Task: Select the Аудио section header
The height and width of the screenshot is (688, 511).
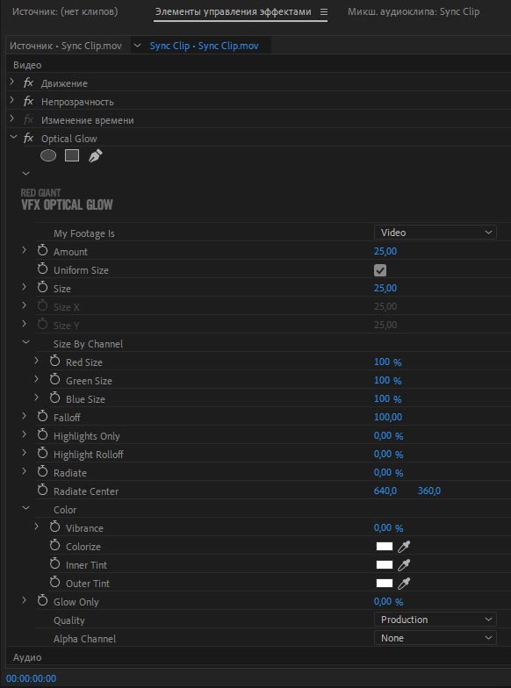Action: point(27,657)
